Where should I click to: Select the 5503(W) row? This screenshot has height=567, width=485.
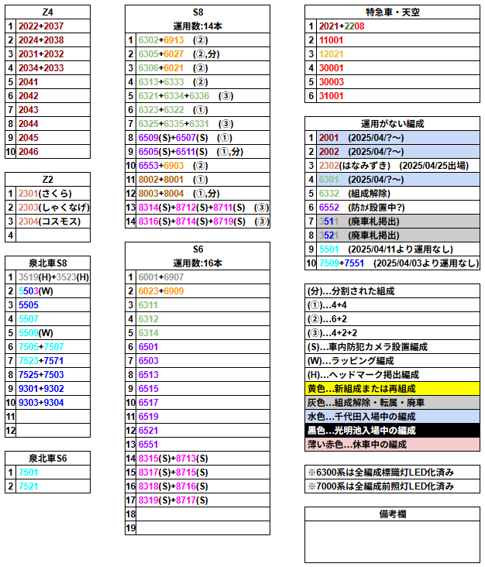click(53, 290)
